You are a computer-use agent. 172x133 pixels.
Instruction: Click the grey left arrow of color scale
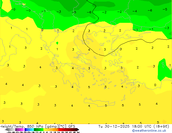[x=6, y=130]
